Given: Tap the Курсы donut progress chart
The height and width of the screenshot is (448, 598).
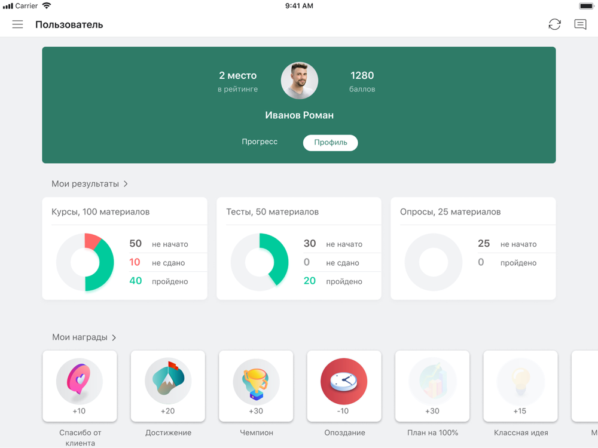Looking at the screenshot, I should coord(85,262).
